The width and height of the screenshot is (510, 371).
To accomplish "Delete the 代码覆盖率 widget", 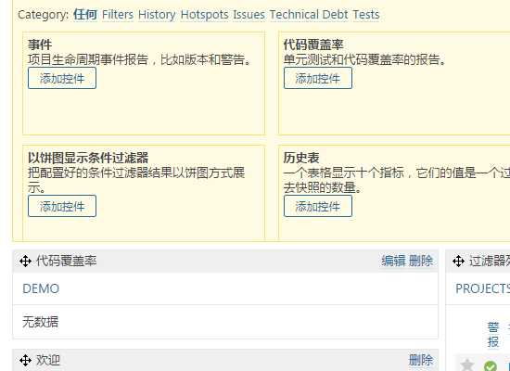I will 421,261.
